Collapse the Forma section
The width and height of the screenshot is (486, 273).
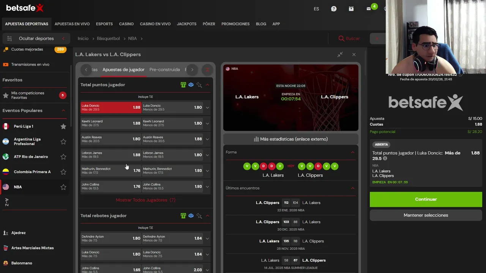coord(352,152)
